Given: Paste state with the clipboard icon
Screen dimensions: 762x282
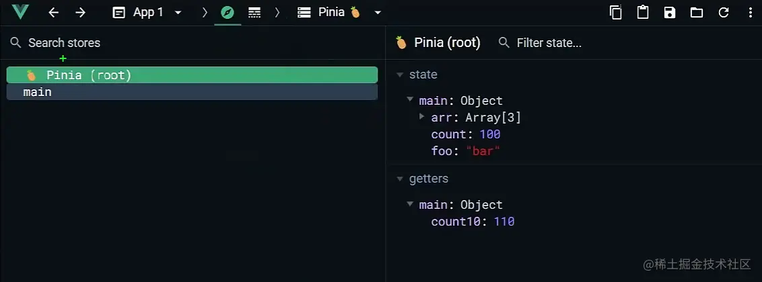Looking at the screenshot, I should [x=643, y=12].
